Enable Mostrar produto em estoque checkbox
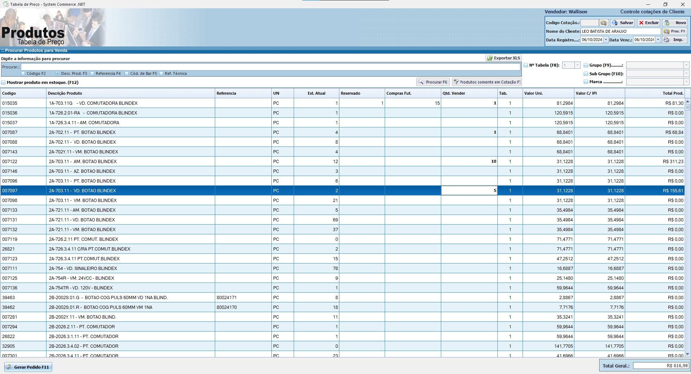 4,82
